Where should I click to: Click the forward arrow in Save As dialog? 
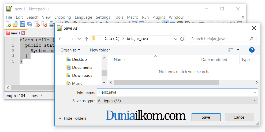pos(71,39)
